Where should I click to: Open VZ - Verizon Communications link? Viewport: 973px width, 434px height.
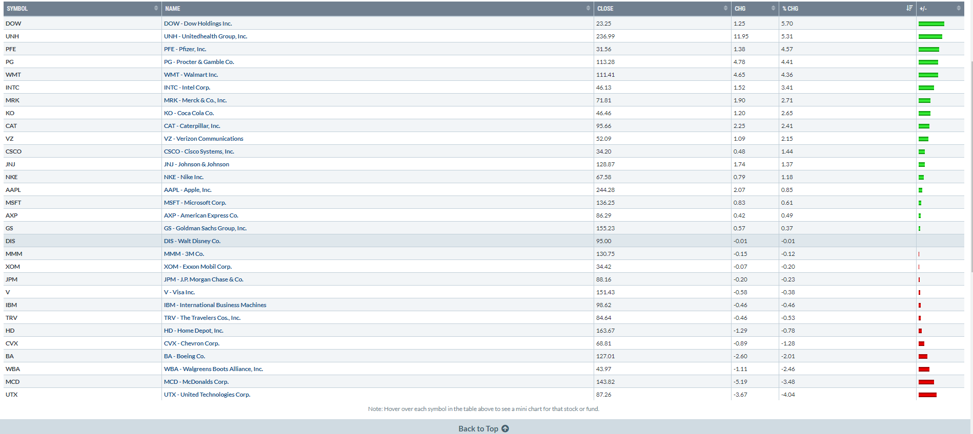point(204,139)
